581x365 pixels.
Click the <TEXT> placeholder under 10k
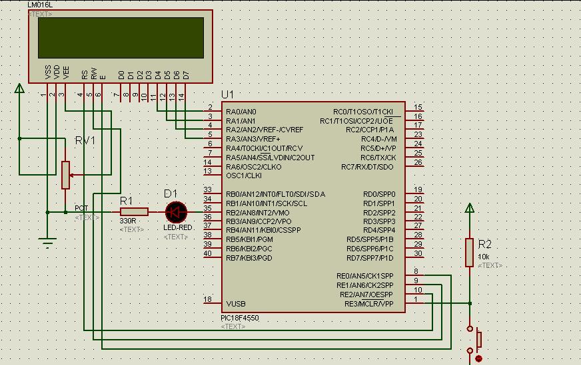click(x=490, y=265)
